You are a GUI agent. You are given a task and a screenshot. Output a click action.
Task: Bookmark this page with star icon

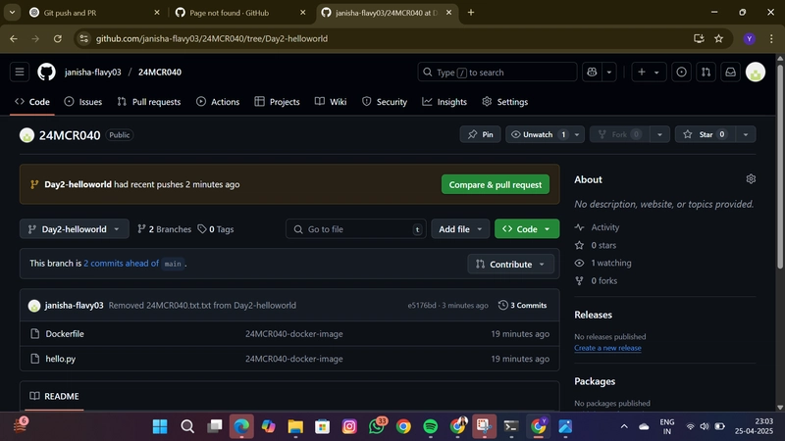718,38
